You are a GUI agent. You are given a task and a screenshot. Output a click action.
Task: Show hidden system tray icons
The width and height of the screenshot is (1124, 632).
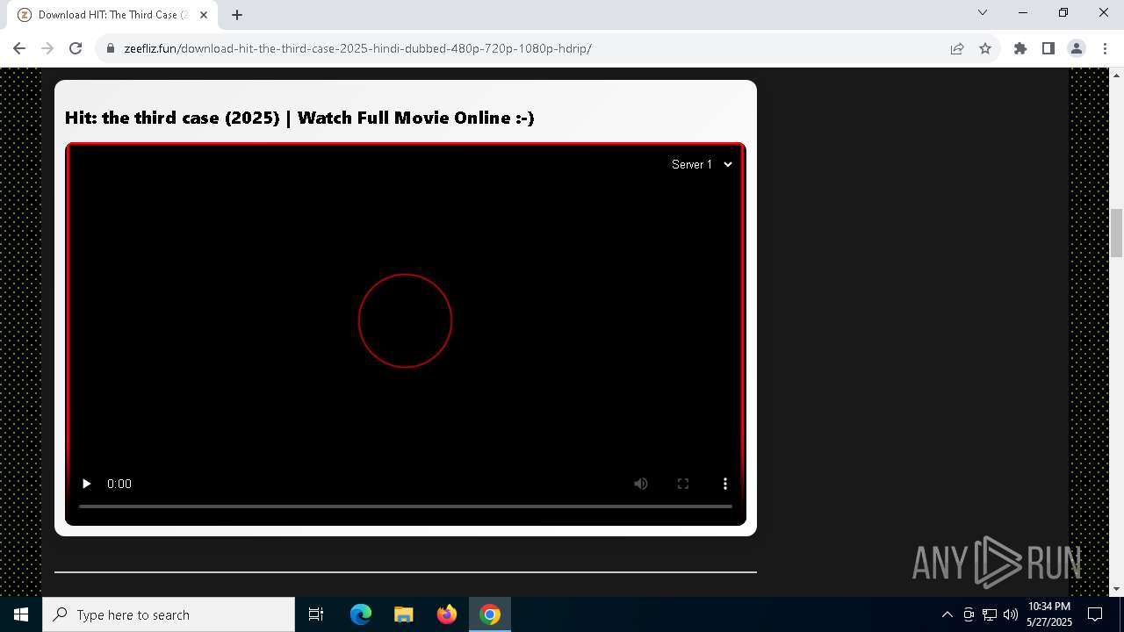[x=947, y=614]
